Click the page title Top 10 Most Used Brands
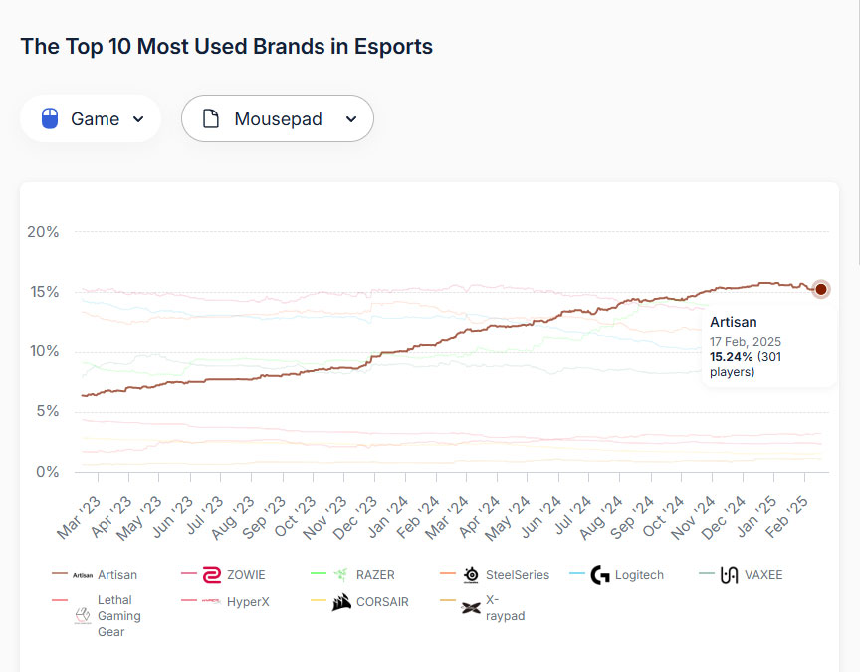860x672 pixels. pyautogui.click(x=227, y=46)
